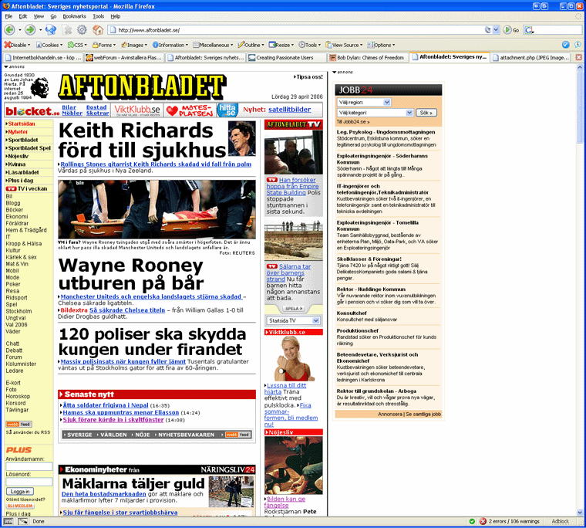
Task: Click the ViktKlubb.se banner logo
Action: (x=137, y=110)
